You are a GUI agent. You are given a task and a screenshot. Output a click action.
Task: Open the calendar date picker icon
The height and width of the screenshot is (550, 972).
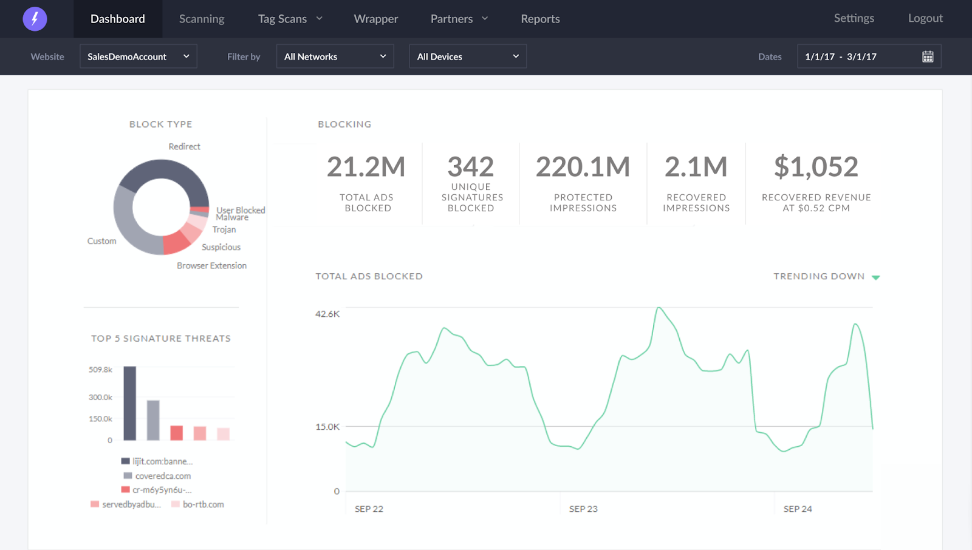928,56
